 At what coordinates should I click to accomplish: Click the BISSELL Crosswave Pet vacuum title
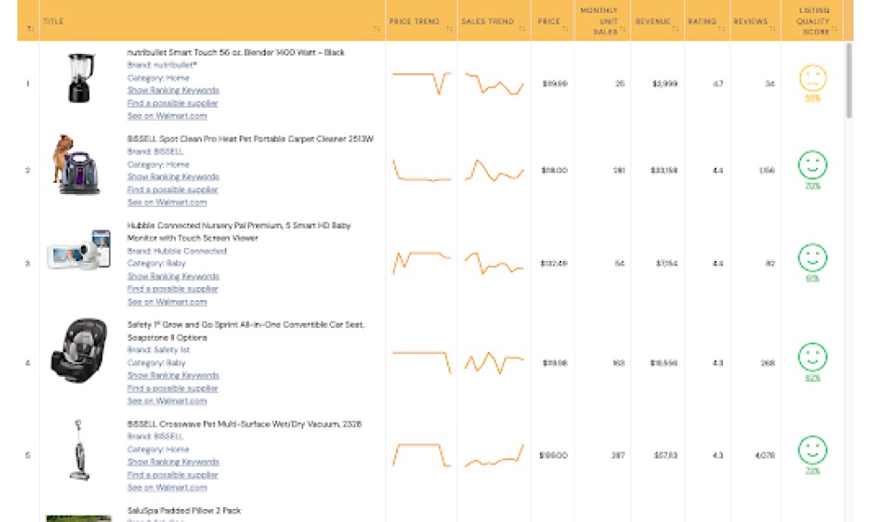[245, 425]
